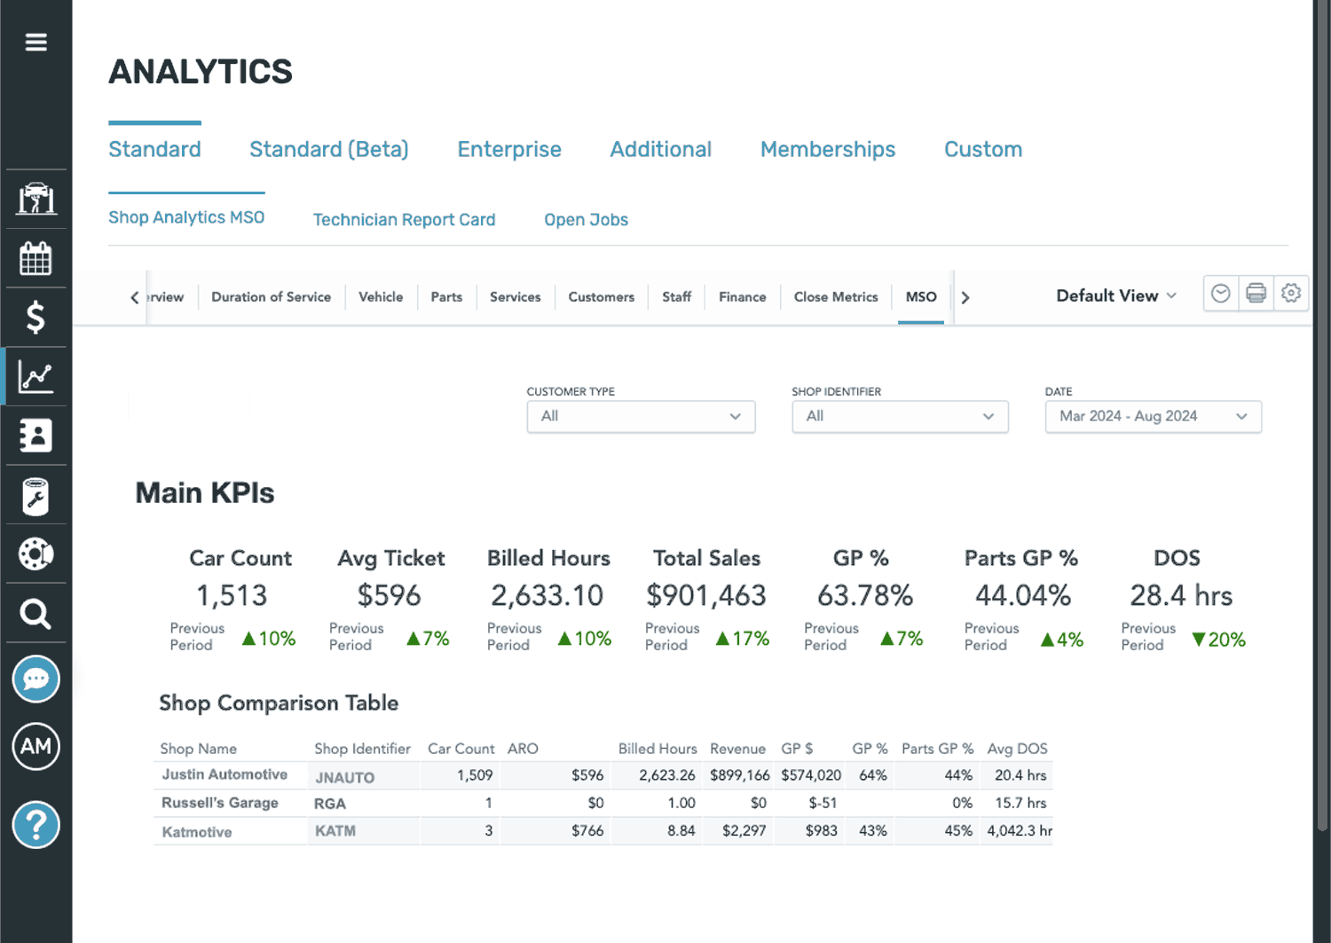1331x943 pixels.
Task: Click the tire wheel sidebar icon
Action: [35, 554]
